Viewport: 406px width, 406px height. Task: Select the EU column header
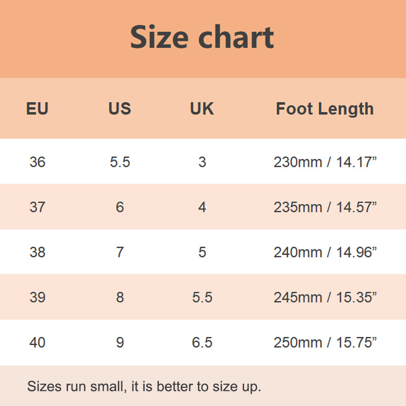[37, 109]
